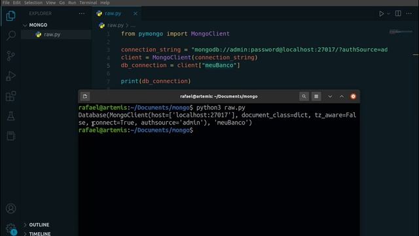Open the notebook-like icon below Testing
This screenshot has width=419, height=236.
click(10, 136)
